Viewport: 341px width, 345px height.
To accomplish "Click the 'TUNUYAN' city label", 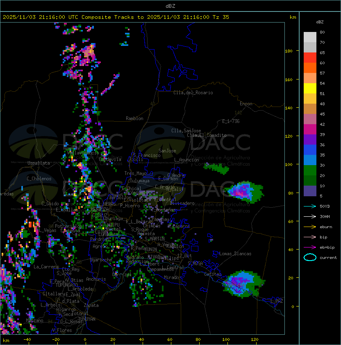I will [x=87, y=319].
